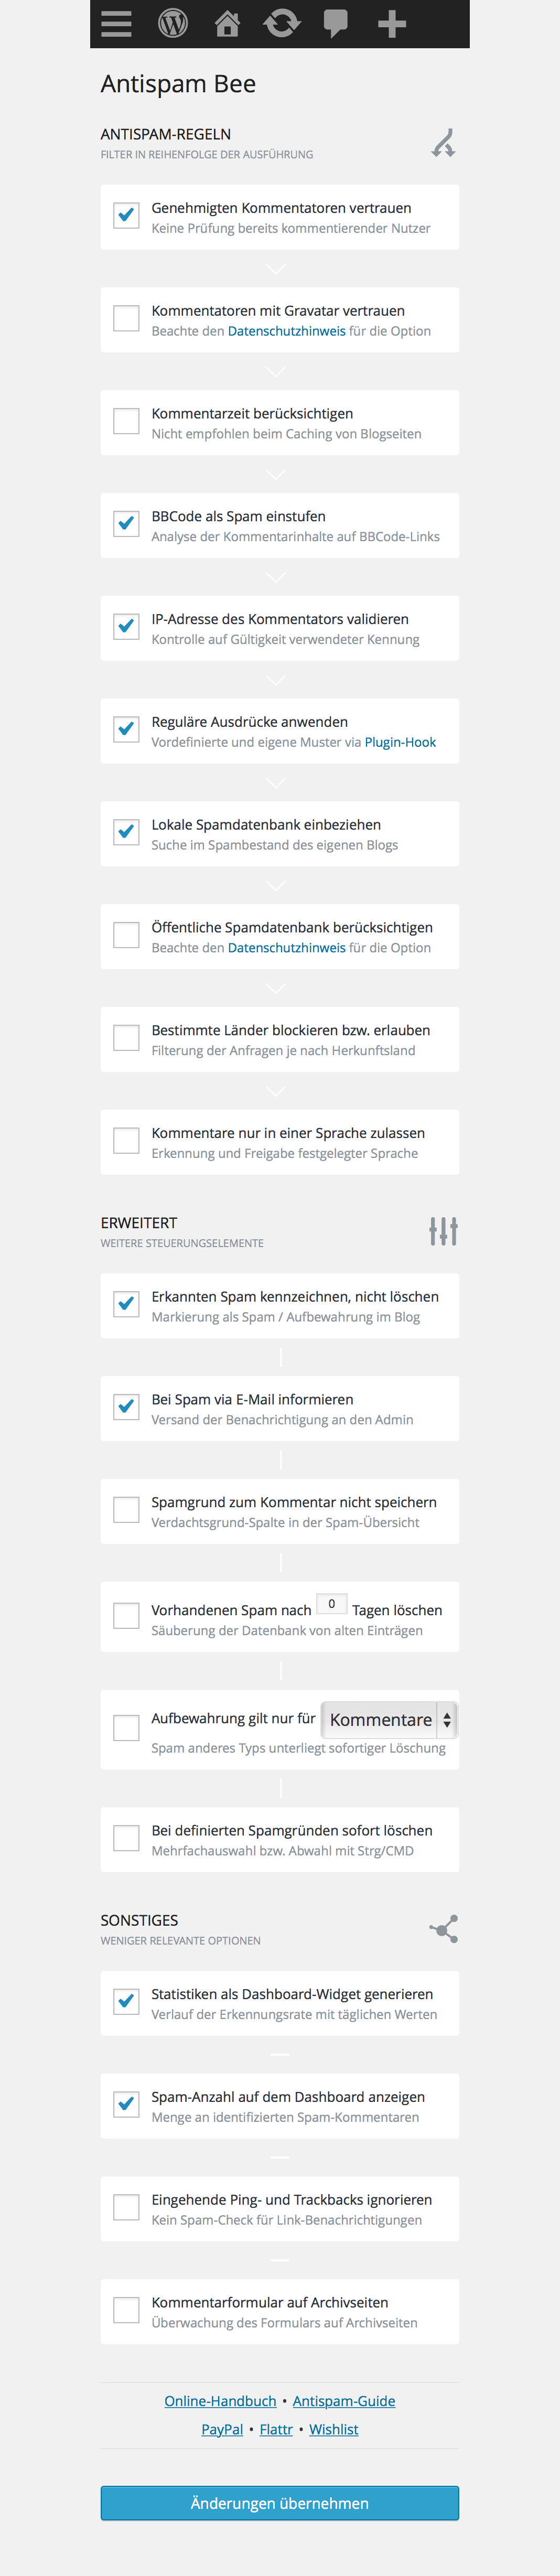The width and height of the screenshot is (560, 2576).
Task: Open the Antispam-Guide link
Action: point(344,2400)
